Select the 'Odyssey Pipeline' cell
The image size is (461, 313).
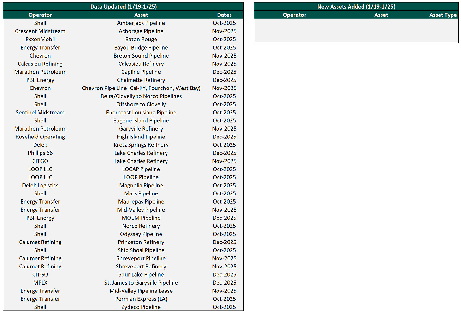pyautogui.click(x=141, y=234)
